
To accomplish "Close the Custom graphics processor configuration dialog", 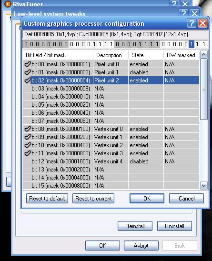I will (202, 23).
